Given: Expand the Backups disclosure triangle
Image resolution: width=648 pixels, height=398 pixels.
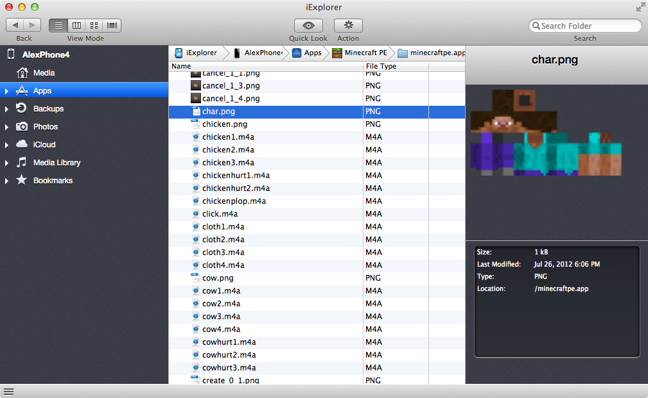Looking at the screenshot, I should click(x=6, y=109).
